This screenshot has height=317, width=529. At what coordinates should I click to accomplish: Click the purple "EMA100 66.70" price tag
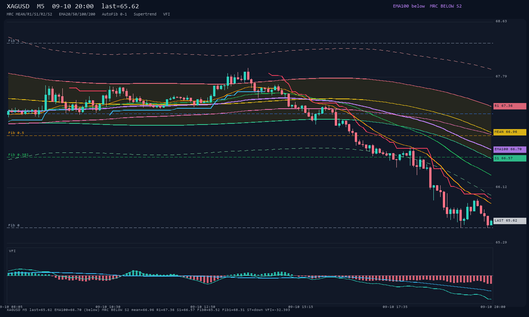point(510,149)
